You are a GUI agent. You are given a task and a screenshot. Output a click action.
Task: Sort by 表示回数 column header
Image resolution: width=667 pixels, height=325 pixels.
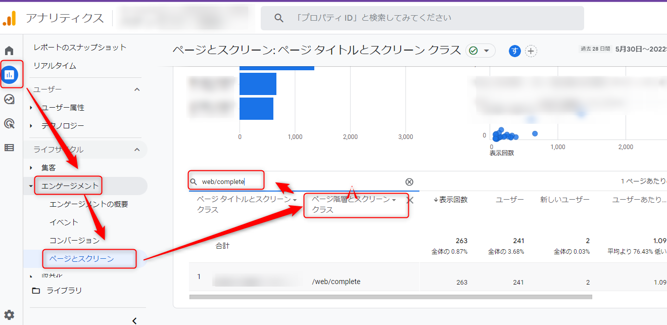(x=451, y=200)
